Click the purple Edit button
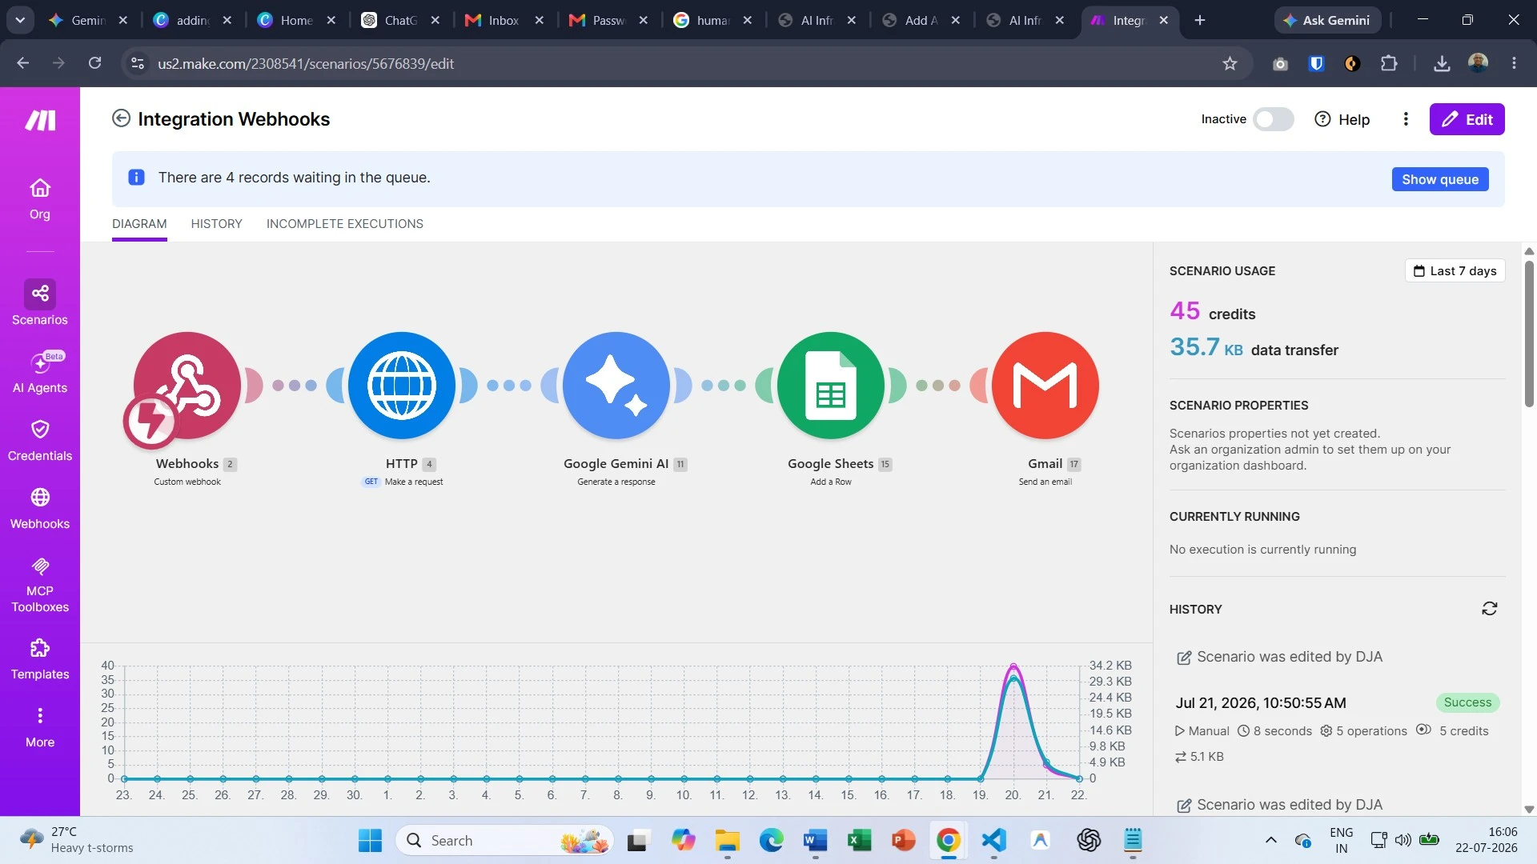 [1467, 119]
